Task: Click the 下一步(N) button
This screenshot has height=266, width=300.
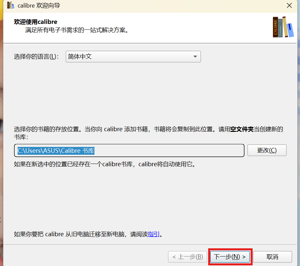Action: [x=230, y=257]
